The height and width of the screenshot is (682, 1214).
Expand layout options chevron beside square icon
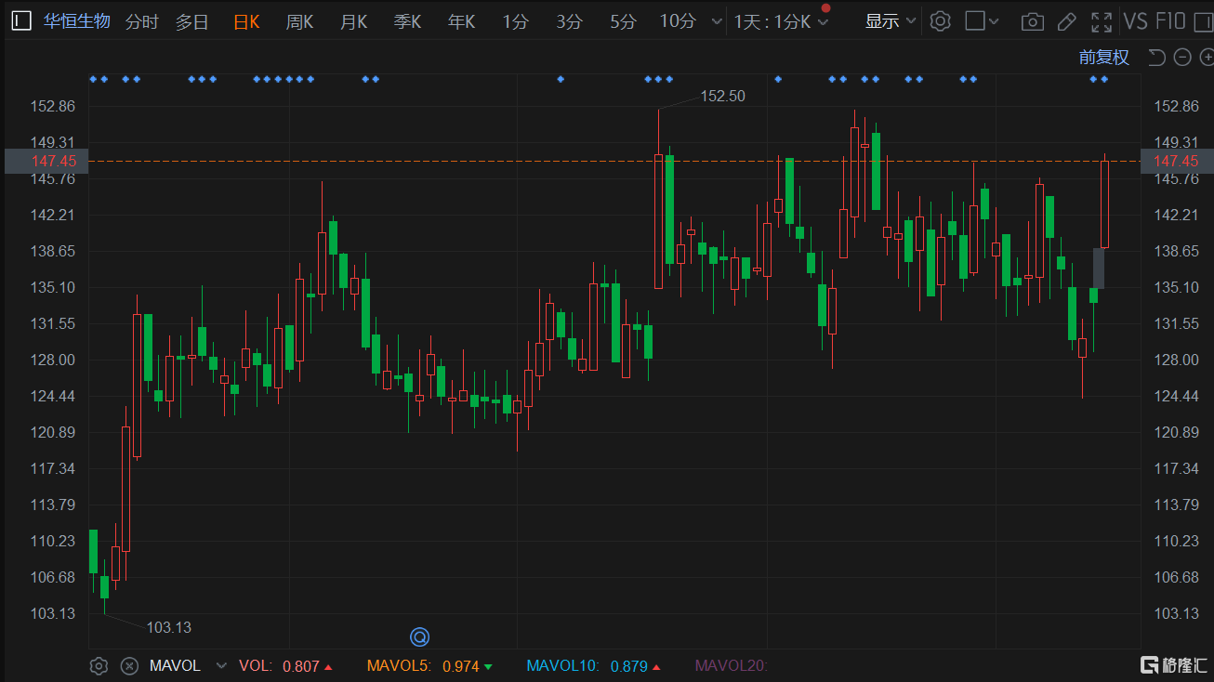995,21
